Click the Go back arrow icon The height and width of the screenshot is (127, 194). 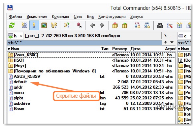tap(92, 25)
